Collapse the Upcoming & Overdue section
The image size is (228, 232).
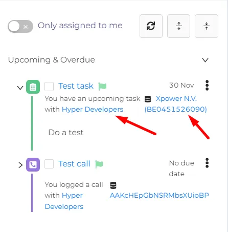click(205, 60)
